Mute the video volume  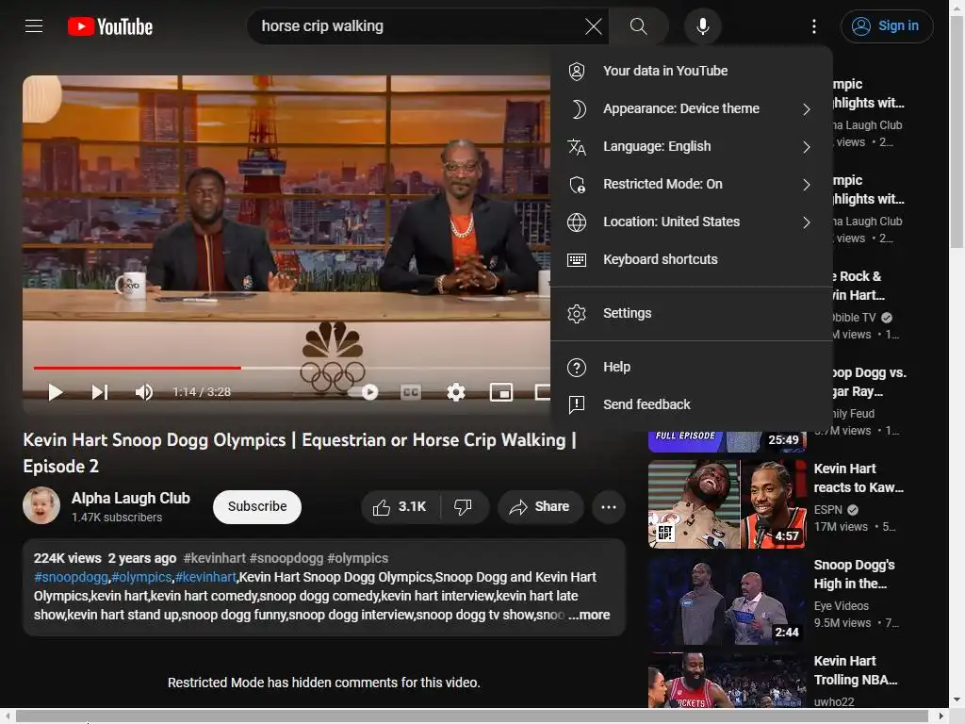coord(144,392)
